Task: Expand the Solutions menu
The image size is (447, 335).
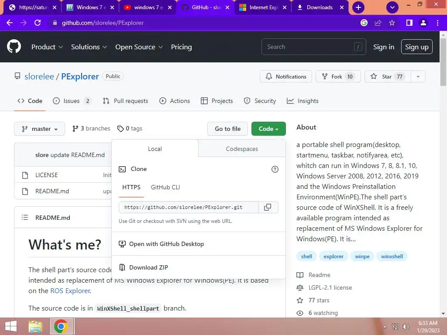Action: (x=89, y=47)
